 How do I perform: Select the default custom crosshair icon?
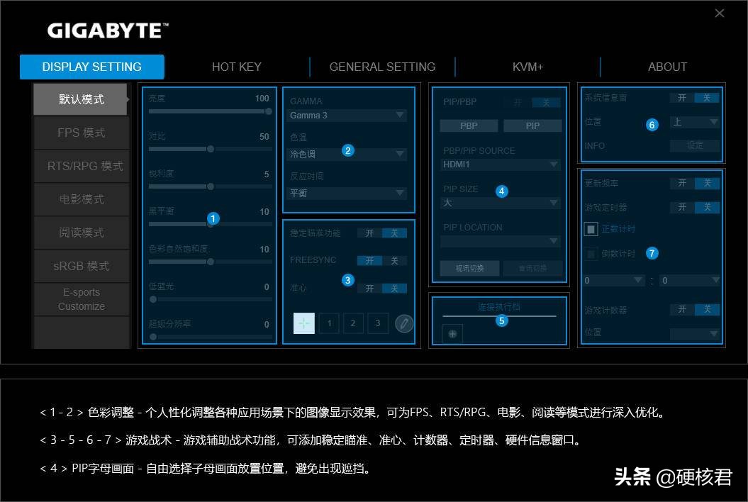[304, 323]
